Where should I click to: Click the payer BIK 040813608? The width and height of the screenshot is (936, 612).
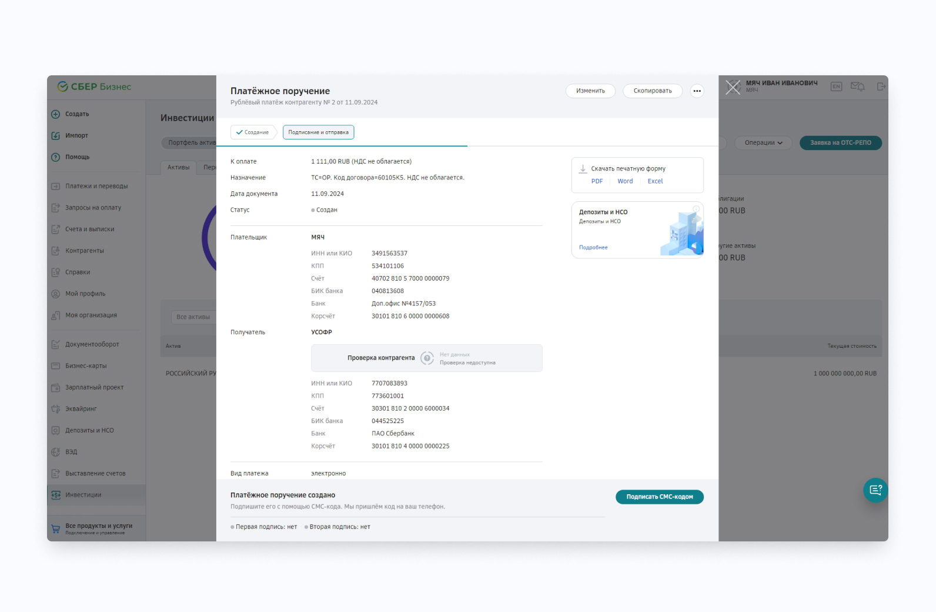(387, 291)
